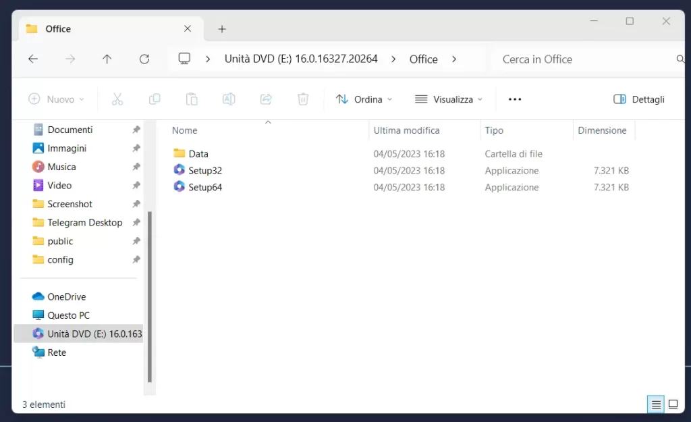Screen dimensions: 691x422
Task: Click the navigation pane scrollbar
Action: 149,296
